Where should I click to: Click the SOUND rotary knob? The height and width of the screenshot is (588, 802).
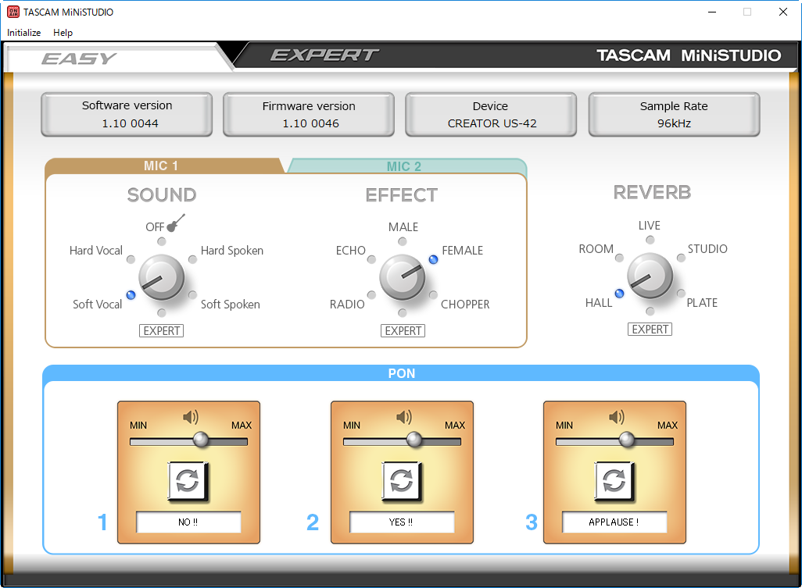click(162, 278)
